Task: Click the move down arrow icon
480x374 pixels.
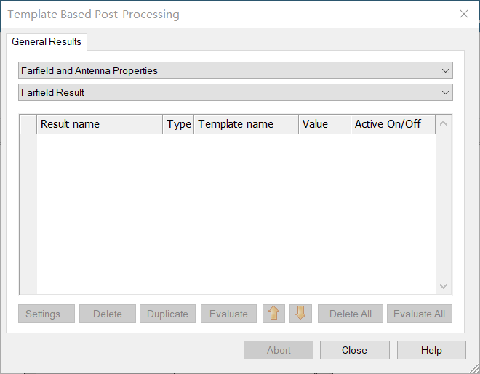Action: click(300, 314)
